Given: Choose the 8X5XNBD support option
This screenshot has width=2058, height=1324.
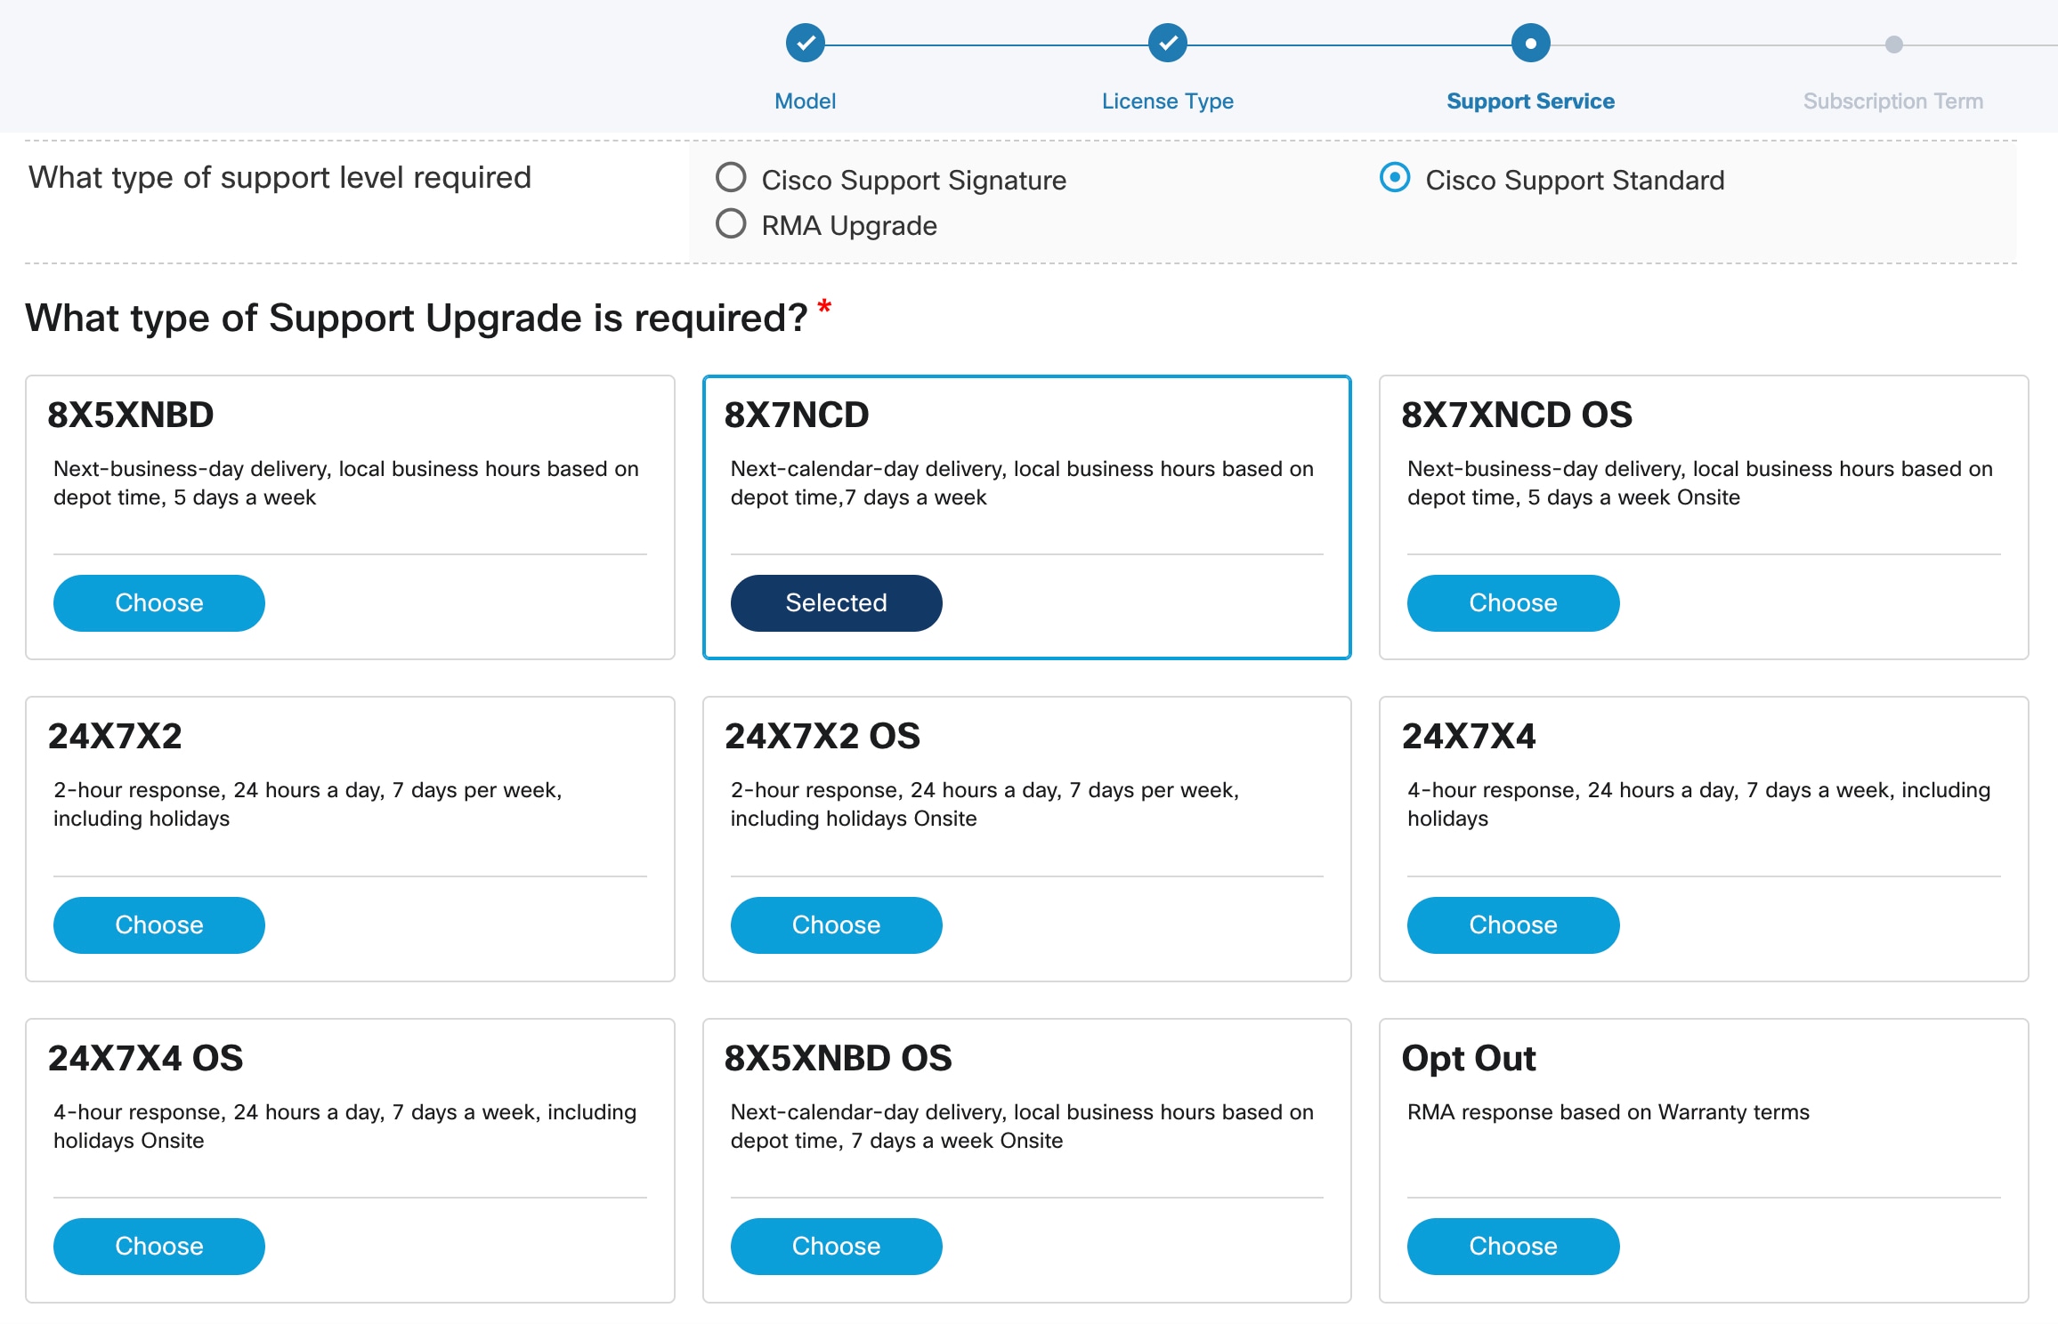Looking at the screenshot, I should [159, 603].
